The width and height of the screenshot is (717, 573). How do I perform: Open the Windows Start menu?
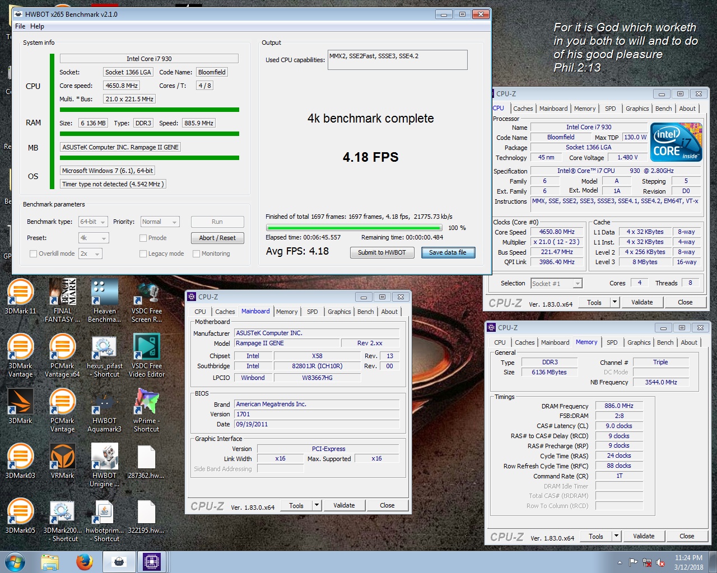tap(15, 562)
